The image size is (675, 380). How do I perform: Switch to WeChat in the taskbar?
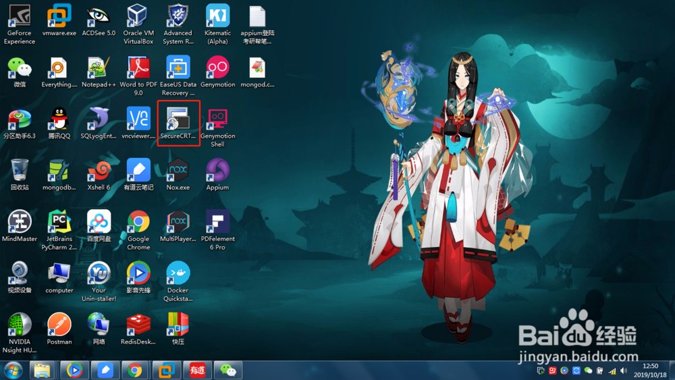click(228, 370)
